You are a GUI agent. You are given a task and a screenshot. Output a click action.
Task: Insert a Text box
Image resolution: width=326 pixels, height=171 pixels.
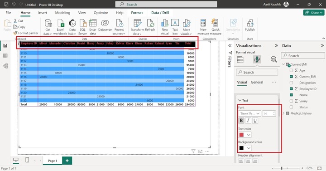[175, 27]
